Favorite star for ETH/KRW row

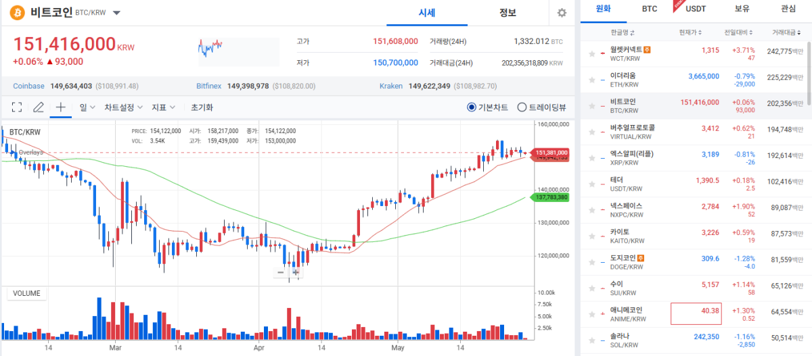[592, 80]
